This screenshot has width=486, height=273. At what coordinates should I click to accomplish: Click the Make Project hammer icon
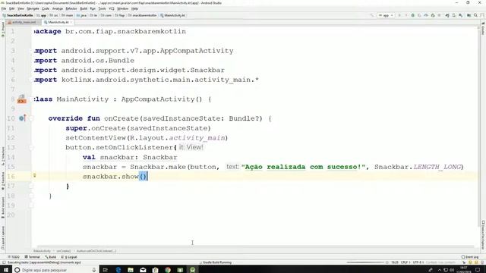point(372,15)
